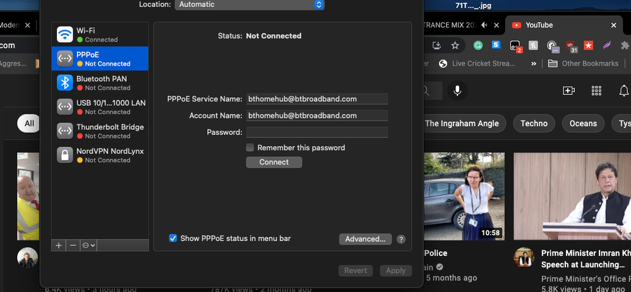Select the 71T..._.jpg desktop file
631x292 pixels.
(473, 6)
